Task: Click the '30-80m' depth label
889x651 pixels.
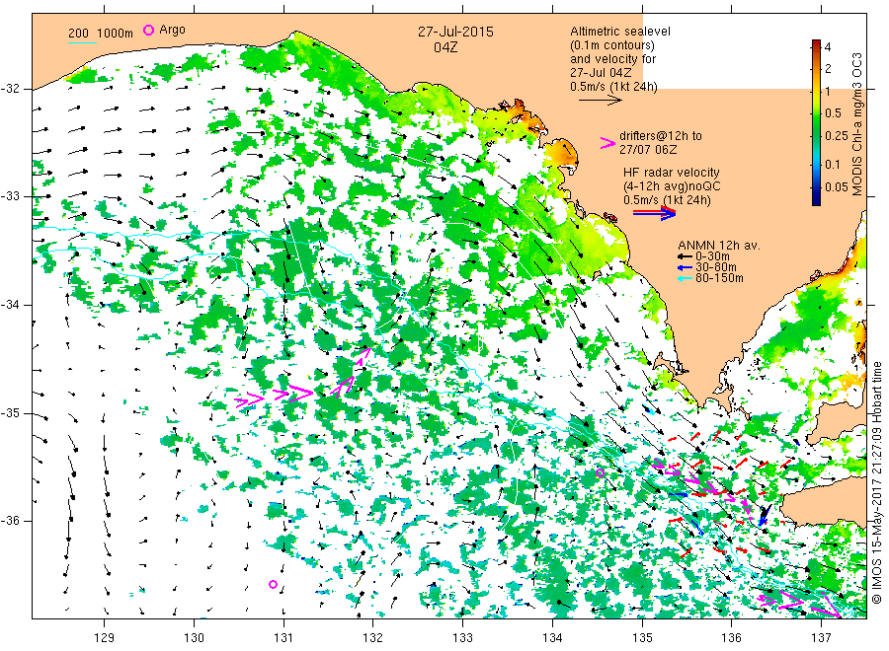Action: (x=716, y=267)
